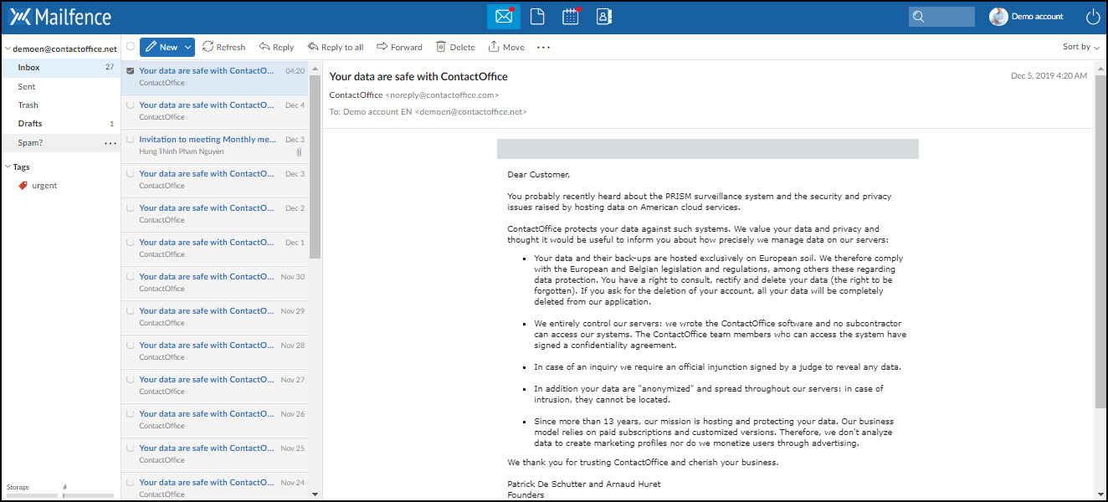
Task: Open more toolbar actions ellipsis
Action: [544, 48]
